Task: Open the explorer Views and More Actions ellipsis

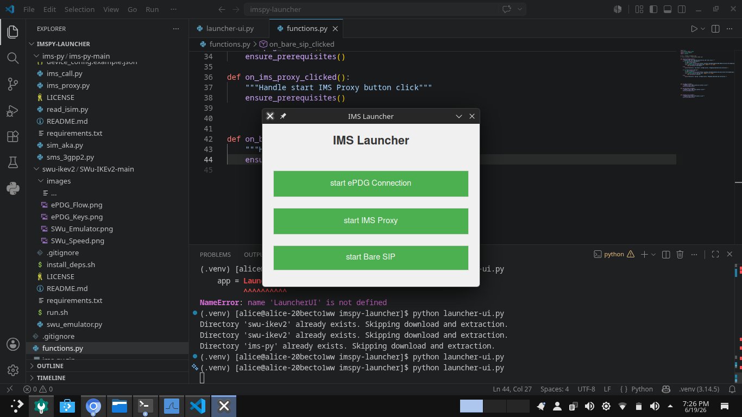Action: click(175, 29)
